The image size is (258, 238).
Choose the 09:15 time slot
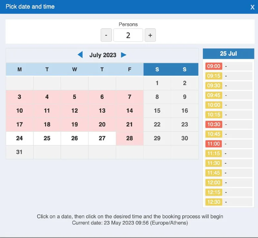(x=214, y=76)
